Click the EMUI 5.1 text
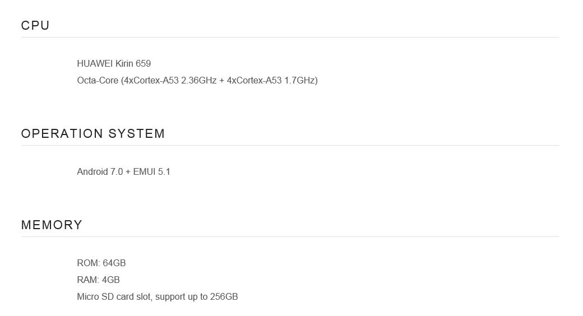This screenshot has height=316, width=583. 151,172
